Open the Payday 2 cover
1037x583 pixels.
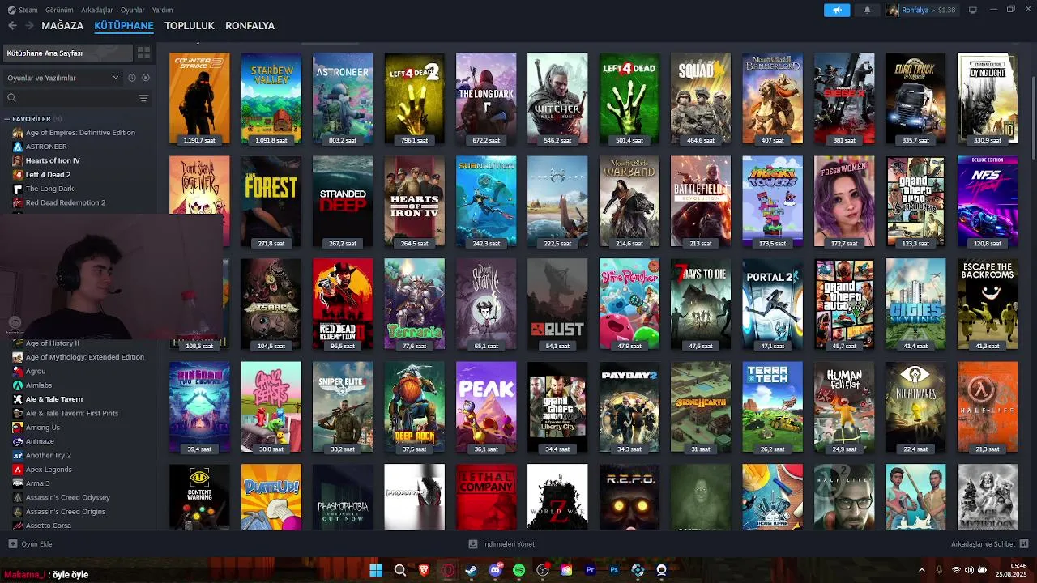(x=629, y=407)
